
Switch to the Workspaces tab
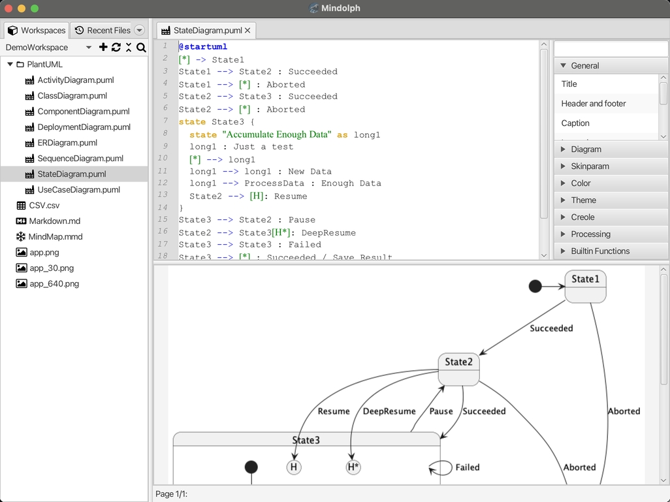click(37, 30)
